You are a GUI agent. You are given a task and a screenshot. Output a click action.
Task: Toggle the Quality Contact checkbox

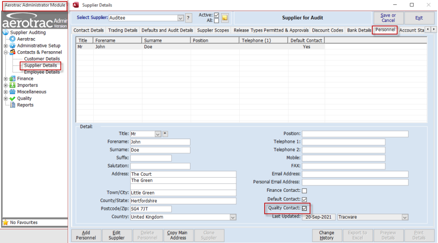(304, 208)
